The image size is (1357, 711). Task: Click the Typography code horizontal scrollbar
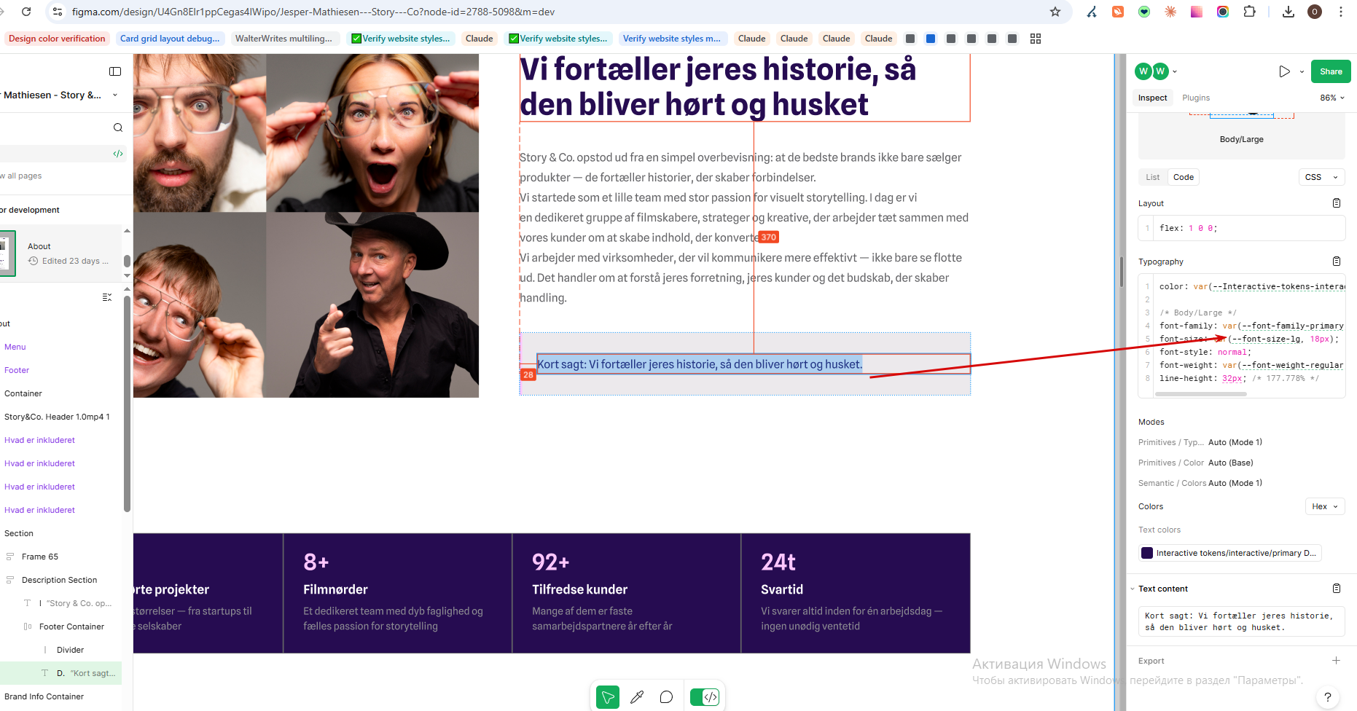point(1201,394)
